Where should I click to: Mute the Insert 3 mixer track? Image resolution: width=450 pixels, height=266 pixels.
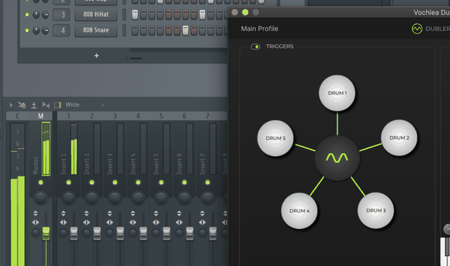pyautogui.click(x=115, y=182)
